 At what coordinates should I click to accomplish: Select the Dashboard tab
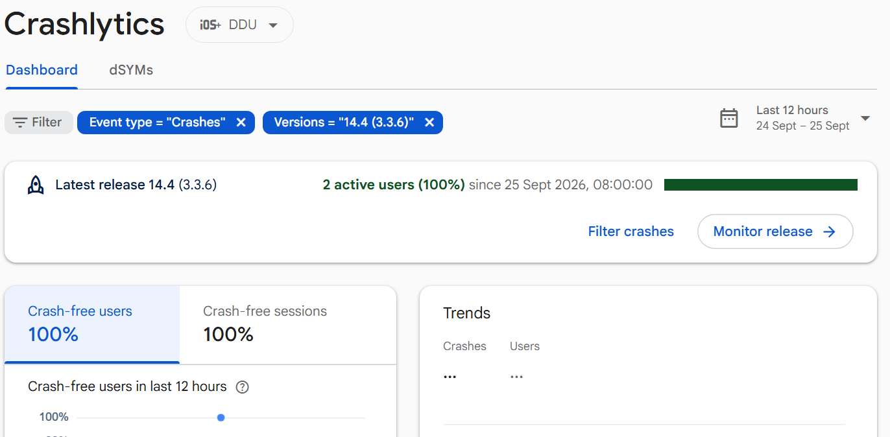42,70
